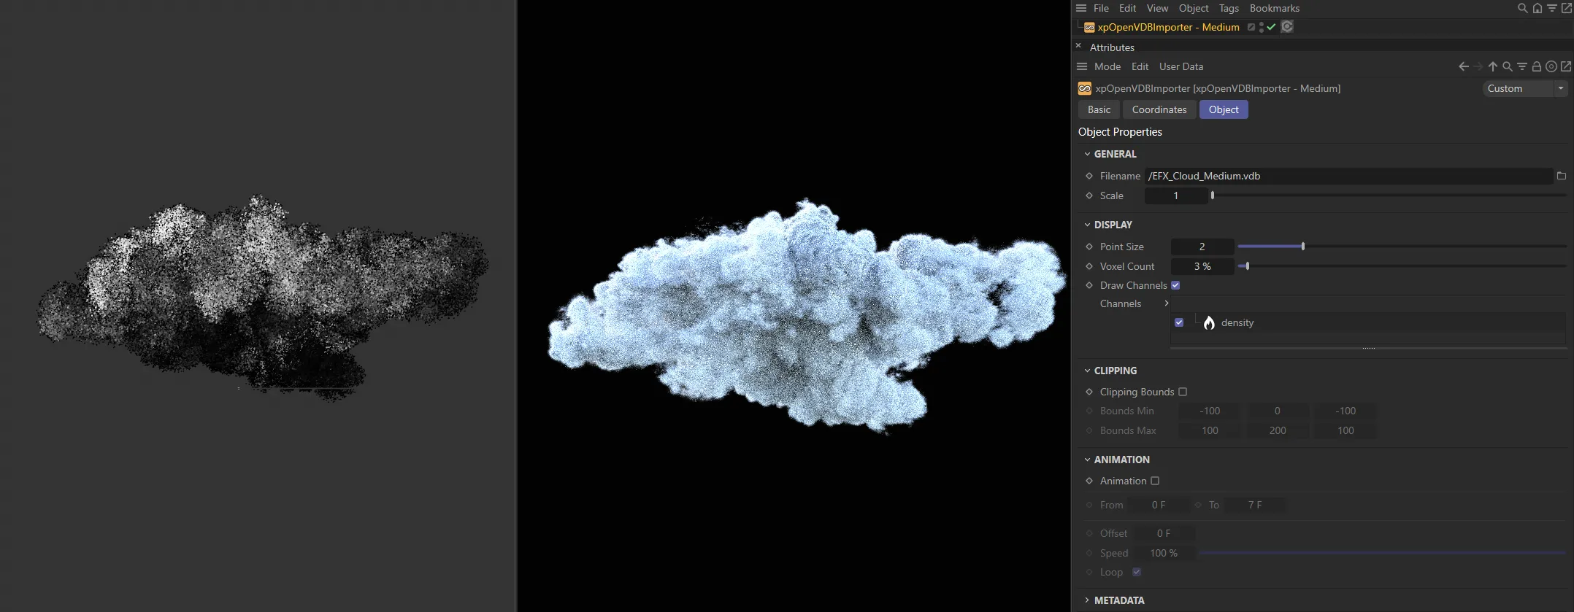The image size is (1574, 612).
Task: Open Attributes in new window icon
Action: coord(1566,66)
